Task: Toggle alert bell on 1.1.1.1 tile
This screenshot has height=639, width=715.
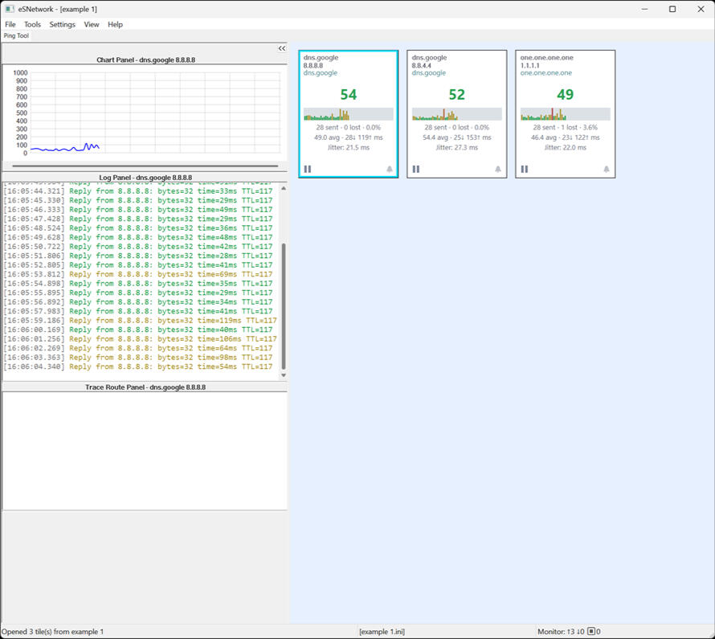Action: (607, 170)
